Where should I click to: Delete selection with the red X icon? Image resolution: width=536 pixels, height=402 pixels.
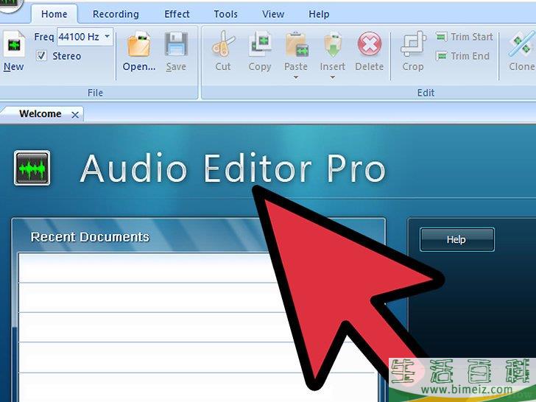[x=370, y=43]
